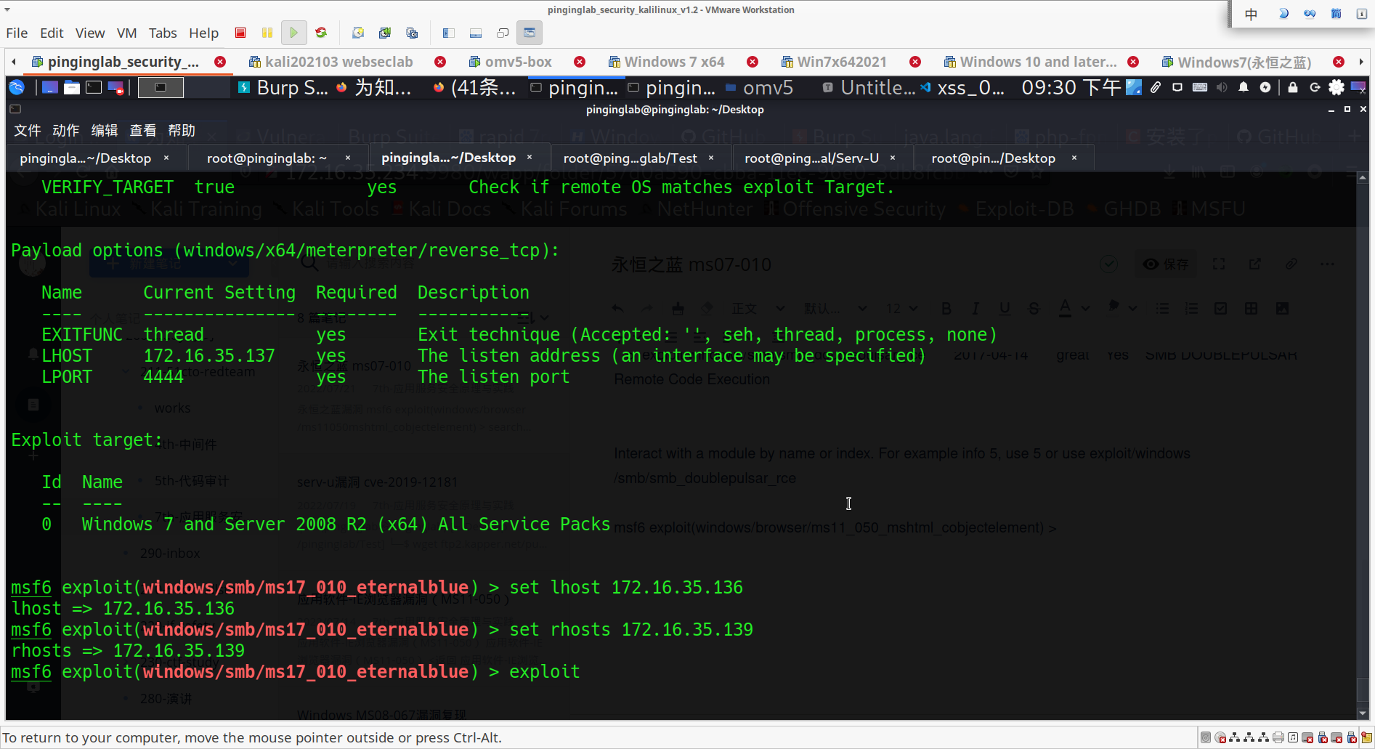This screenshot has height=749, width=1375.
Task: Open the VMware View menu
Action: click(x=90, y=33)
